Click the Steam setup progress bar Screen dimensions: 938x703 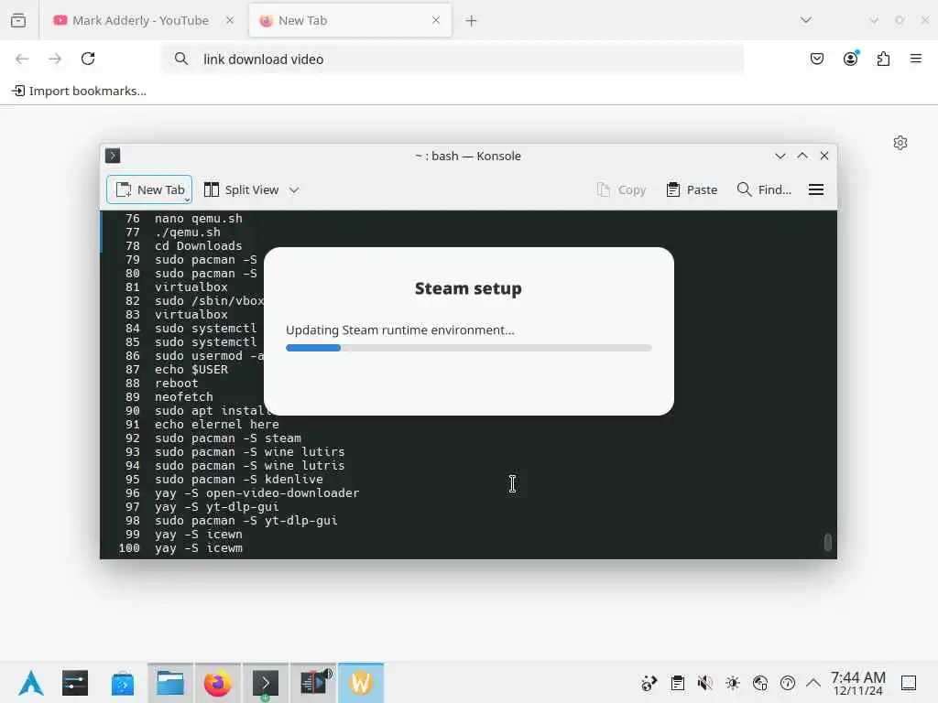[x=468, y=348]
